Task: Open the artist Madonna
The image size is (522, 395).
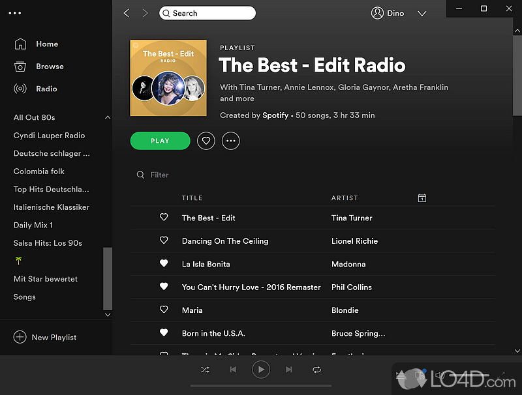Action: click(x=348, y=264)
